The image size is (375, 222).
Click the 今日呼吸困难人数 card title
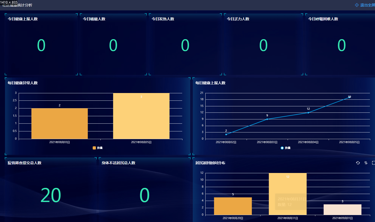click(x=323, y=19)
